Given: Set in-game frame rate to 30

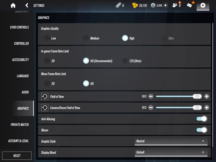Looking at the screenshot, I should pyautogui.click(x=47, y=61).
